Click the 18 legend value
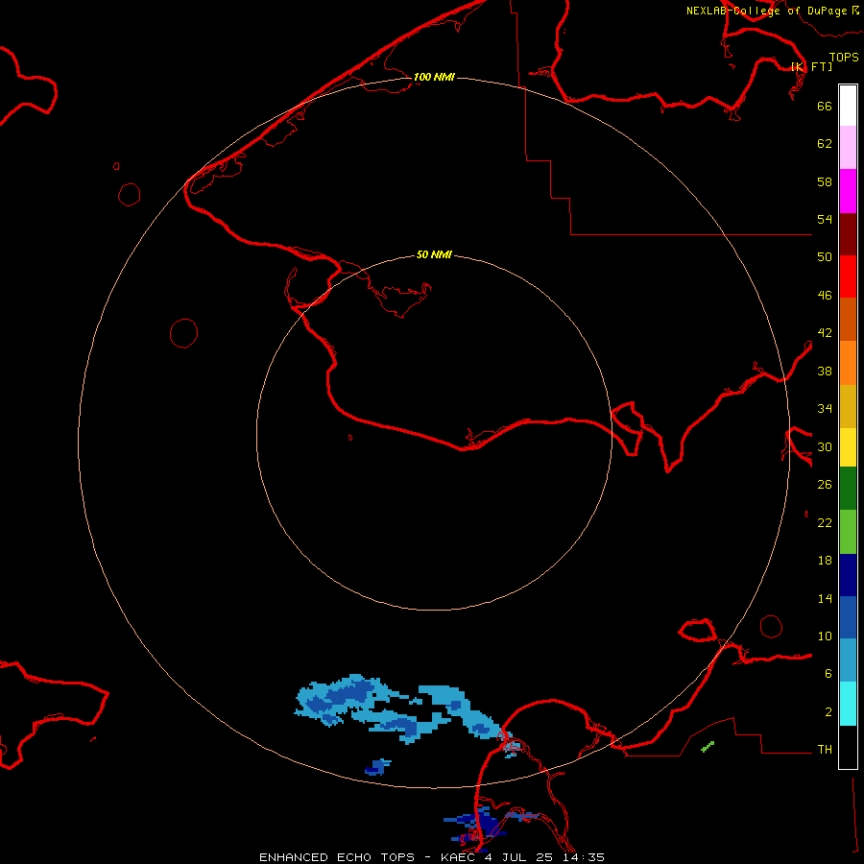864x864 pixels. tap(825, 561)
